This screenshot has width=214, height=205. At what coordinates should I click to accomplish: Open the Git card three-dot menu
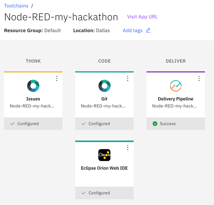pyautogui.click(x=128, y=79)
